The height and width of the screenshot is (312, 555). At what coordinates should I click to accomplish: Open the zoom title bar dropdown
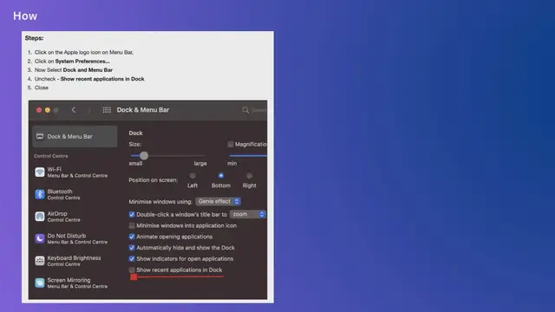point(248,214)
